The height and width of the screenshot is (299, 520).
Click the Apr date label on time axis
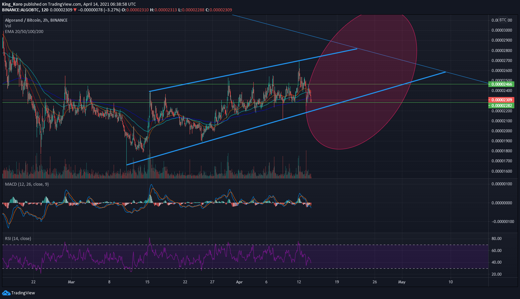coord(239,282)
